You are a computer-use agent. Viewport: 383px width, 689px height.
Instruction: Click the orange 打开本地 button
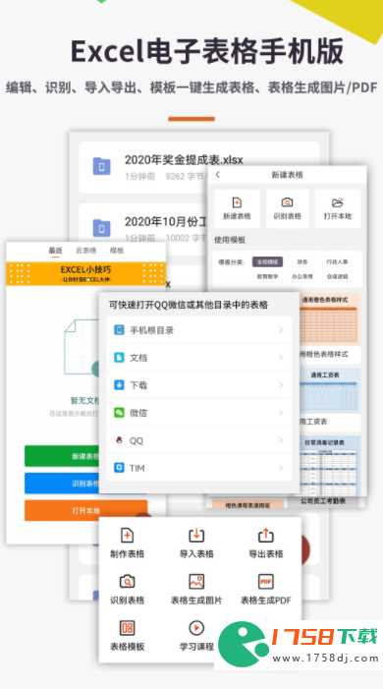click(x=85, y=510)
